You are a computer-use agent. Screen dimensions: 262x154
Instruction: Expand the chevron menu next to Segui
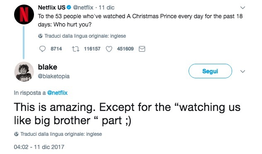pos(243,71)
